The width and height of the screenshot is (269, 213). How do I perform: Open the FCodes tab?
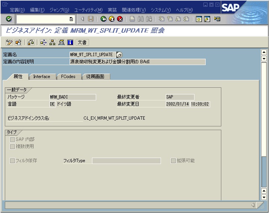(68, 77)
